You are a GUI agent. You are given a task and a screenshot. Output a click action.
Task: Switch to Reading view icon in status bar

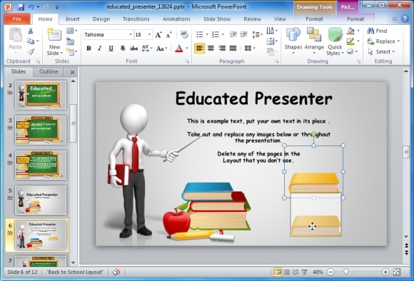pos(296,272)
